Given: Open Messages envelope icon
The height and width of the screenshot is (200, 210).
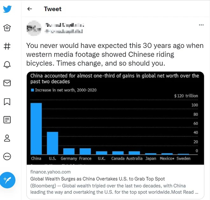Looking at the screenshot, I should [7, 83].
